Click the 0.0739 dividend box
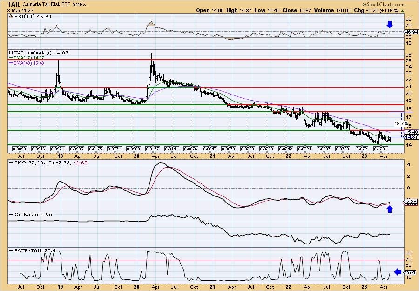 (x=343, y=149)
